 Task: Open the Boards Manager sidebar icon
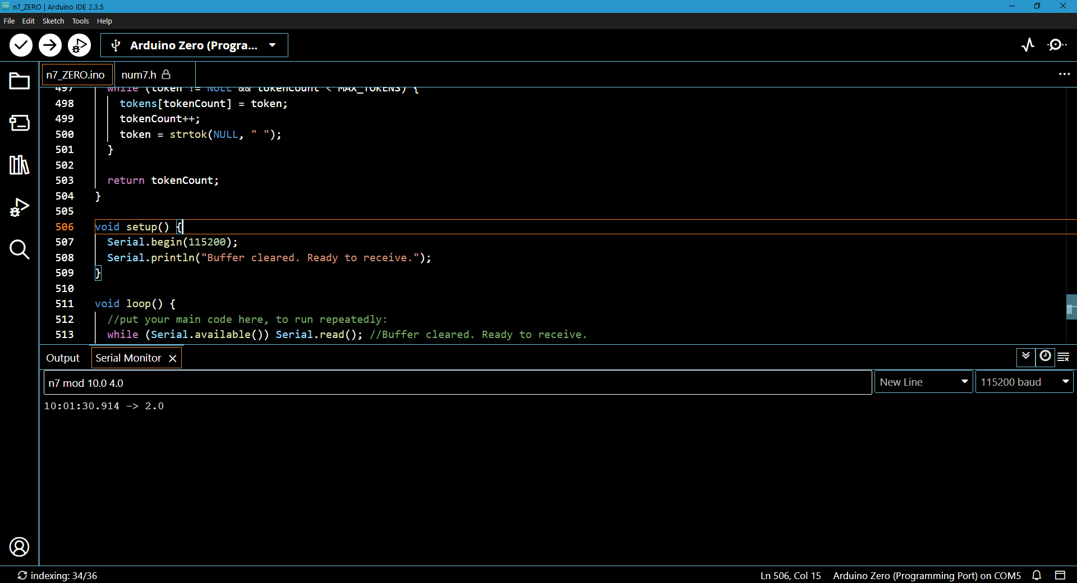(19, 123)
